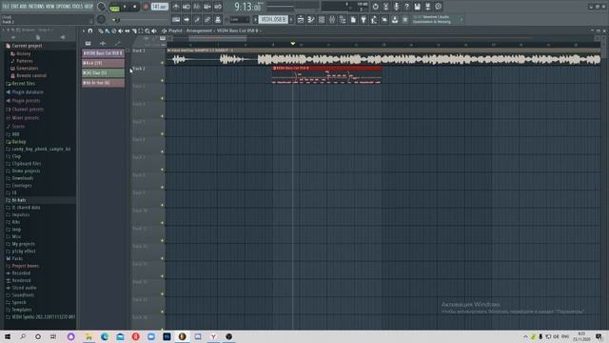The width and height of the screenshot is (609, 343).
Task: Open the tempo tapper icon
Action: (x=374, y=19)
